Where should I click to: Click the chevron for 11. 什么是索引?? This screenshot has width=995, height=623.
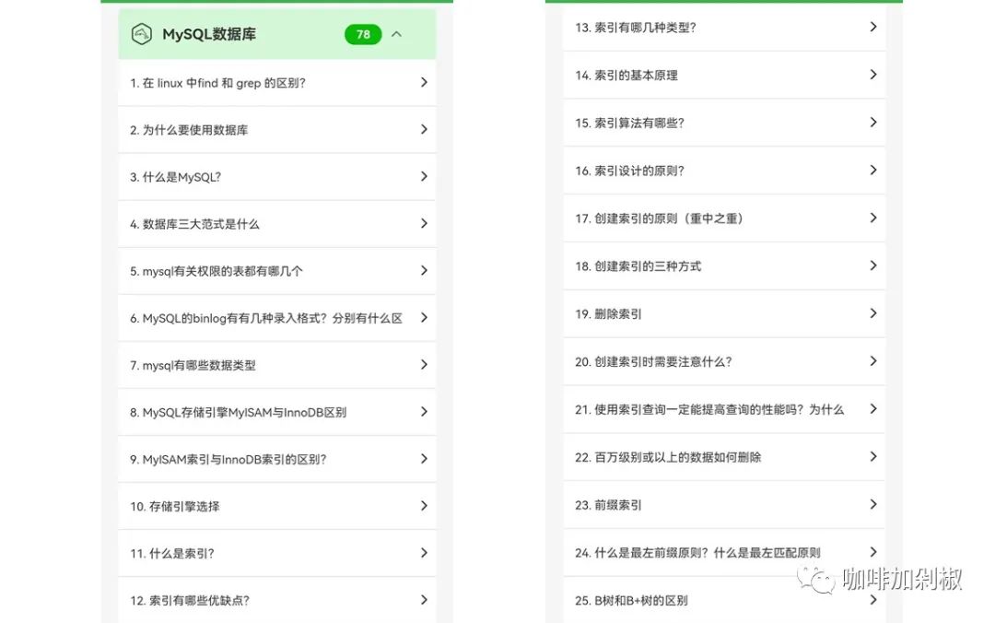(424, 553)
